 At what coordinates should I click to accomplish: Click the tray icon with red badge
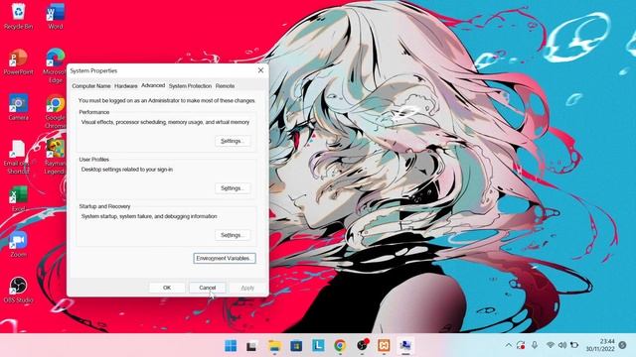(x=521, y=345)
